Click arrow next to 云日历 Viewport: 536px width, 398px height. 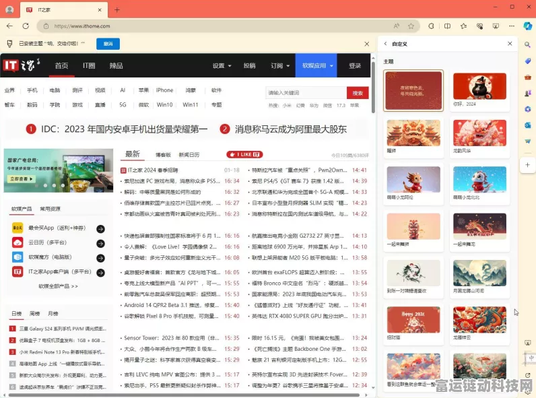click(100, 244)
